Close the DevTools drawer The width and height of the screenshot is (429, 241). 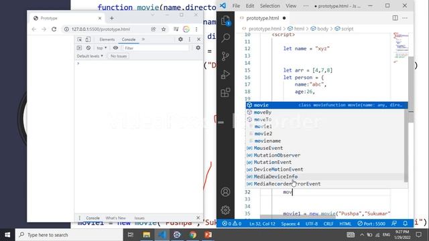tap(198, 218)
